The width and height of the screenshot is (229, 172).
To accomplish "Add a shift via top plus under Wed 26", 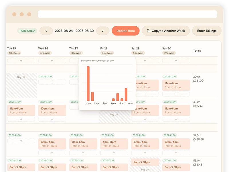I will [x=52, y=60].
